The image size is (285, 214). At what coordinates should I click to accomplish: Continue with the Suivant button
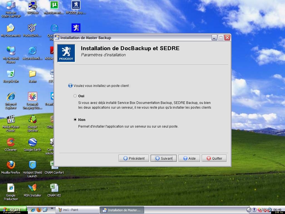click(164, 158)
